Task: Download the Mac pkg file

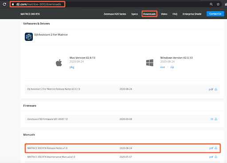Action: (72, 67)
